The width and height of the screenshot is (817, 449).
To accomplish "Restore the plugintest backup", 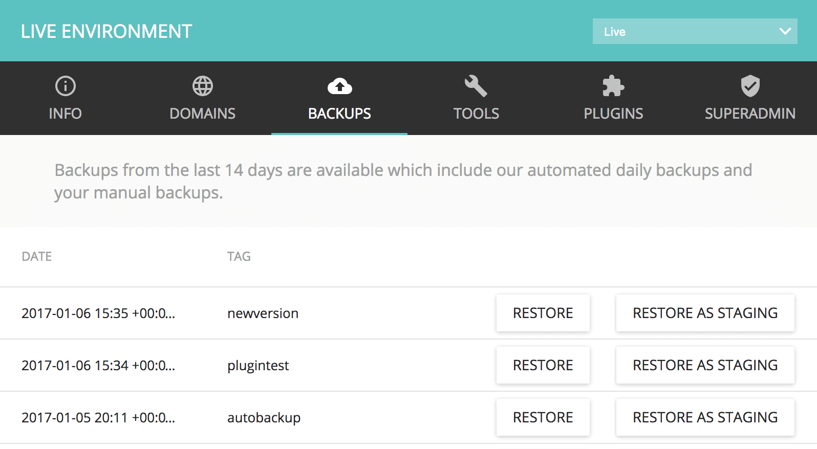I will point(543,365).
